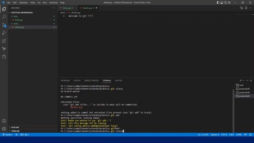The width and height of the screenshot is (254, 143).
Task: Switch to the Jupyter panel tab
Action: [x=118, y=80]
